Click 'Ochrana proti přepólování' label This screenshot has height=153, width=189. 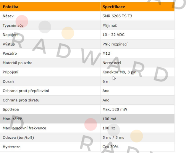point(26,91)
